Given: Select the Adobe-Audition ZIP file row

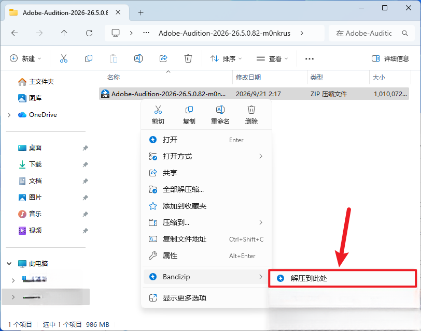Looking at the screenshot, I should coord(254,94).
